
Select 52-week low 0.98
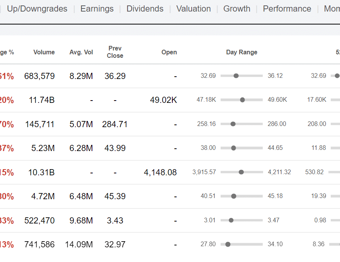pyautogui.click(x=320, y=220)
